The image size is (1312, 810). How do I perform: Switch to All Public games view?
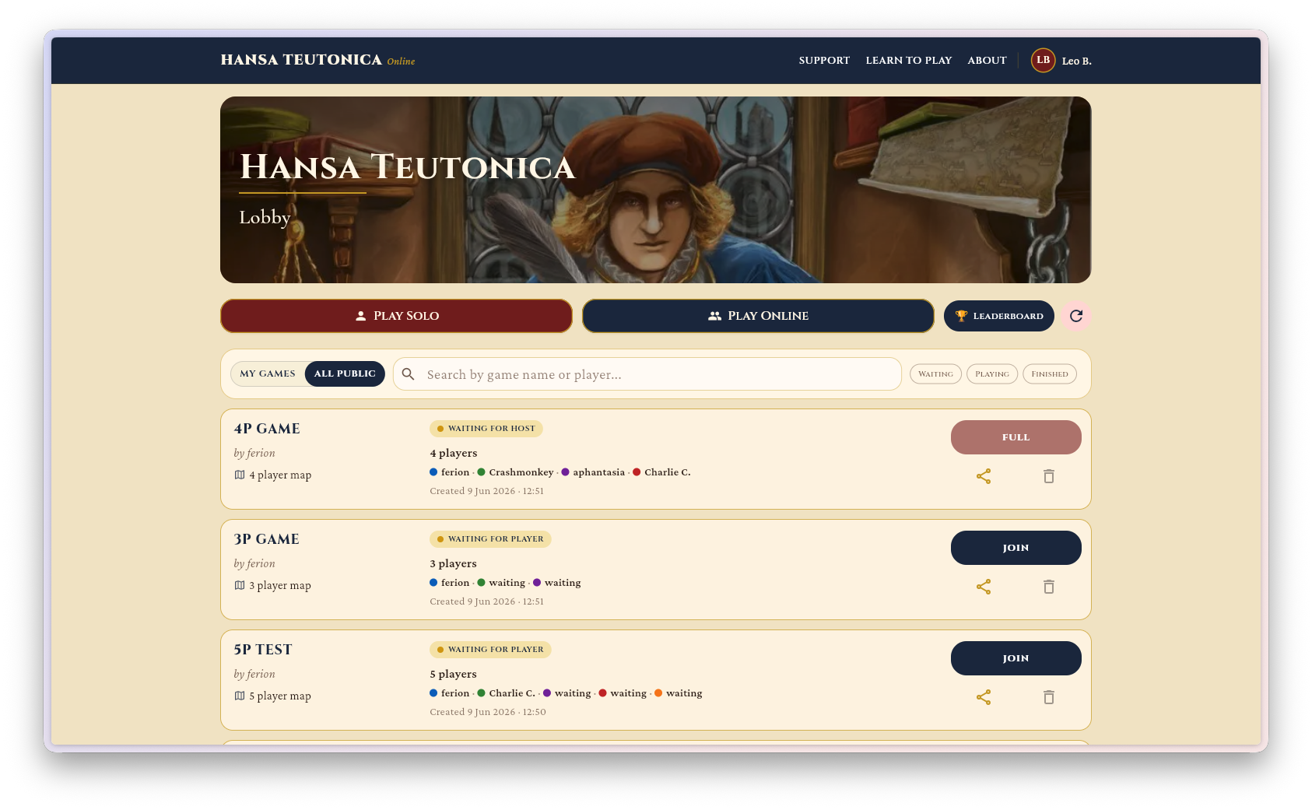pos(345,373)
